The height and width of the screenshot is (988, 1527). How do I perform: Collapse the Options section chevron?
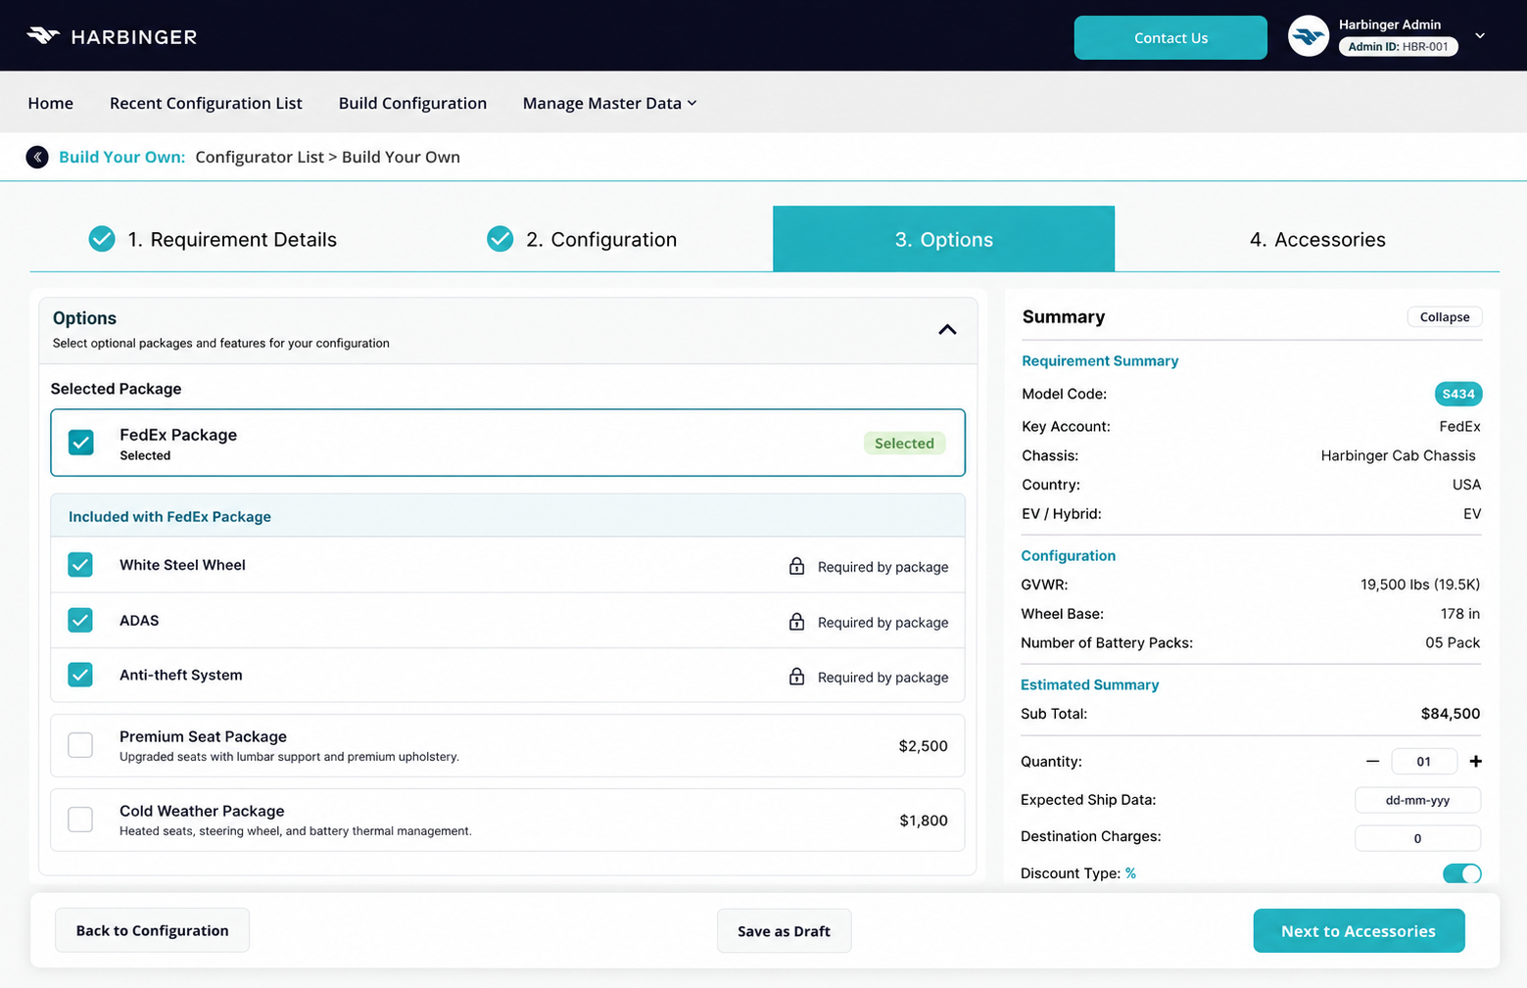point(947,330)
